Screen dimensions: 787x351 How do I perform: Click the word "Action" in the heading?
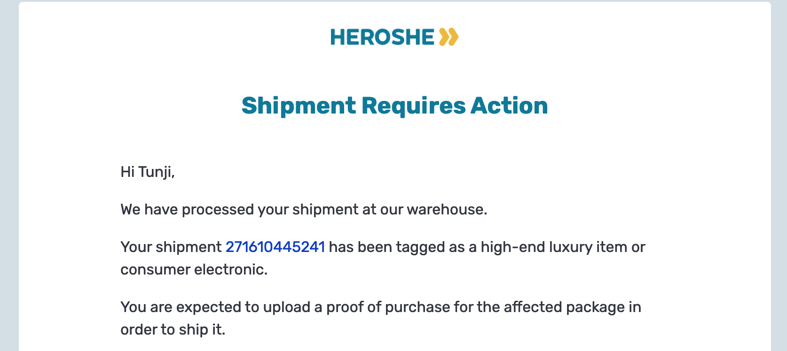click(x=509, y=106)
